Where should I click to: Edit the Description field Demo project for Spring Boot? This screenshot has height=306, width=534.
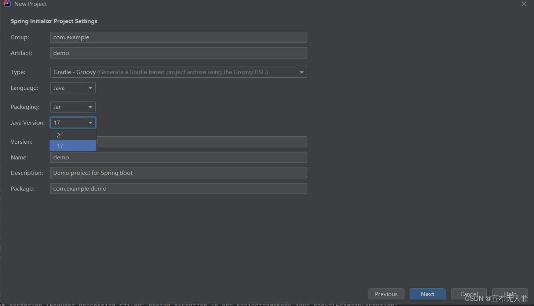179,173
